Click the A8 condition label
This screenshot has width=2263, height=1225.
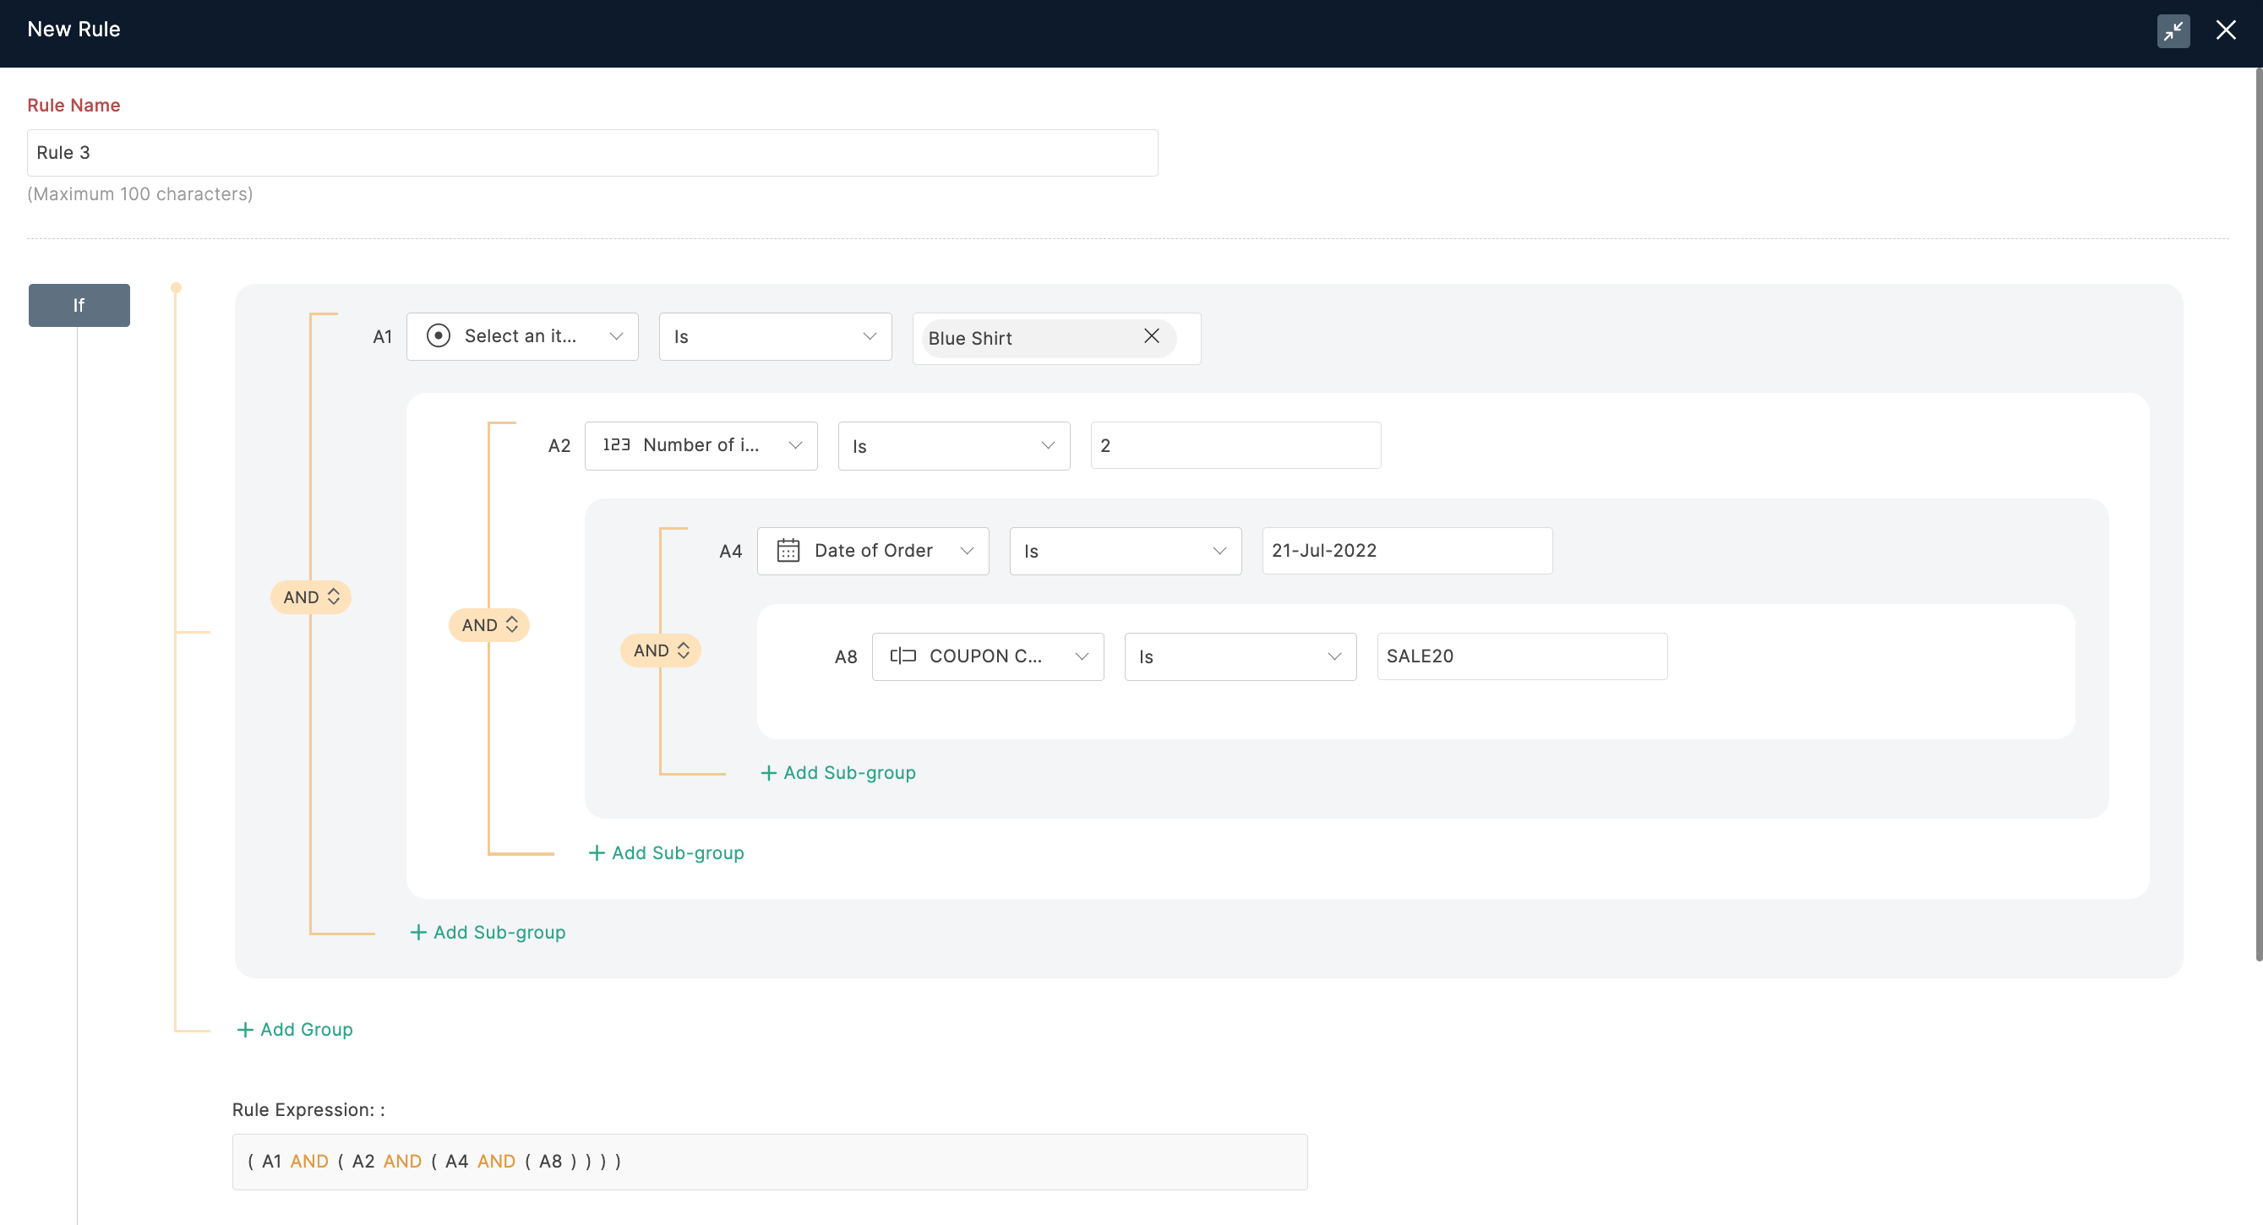(845, 656)
